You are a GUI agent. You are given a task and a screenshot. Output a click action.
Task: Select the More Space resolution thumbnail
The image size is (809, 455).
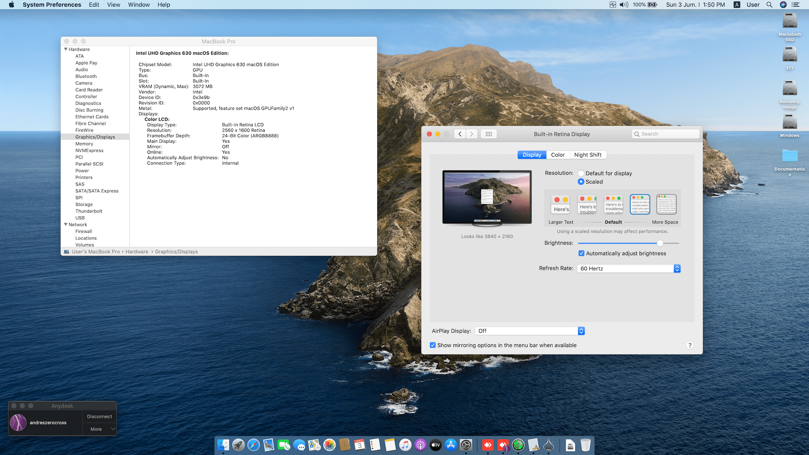(666, 204)
